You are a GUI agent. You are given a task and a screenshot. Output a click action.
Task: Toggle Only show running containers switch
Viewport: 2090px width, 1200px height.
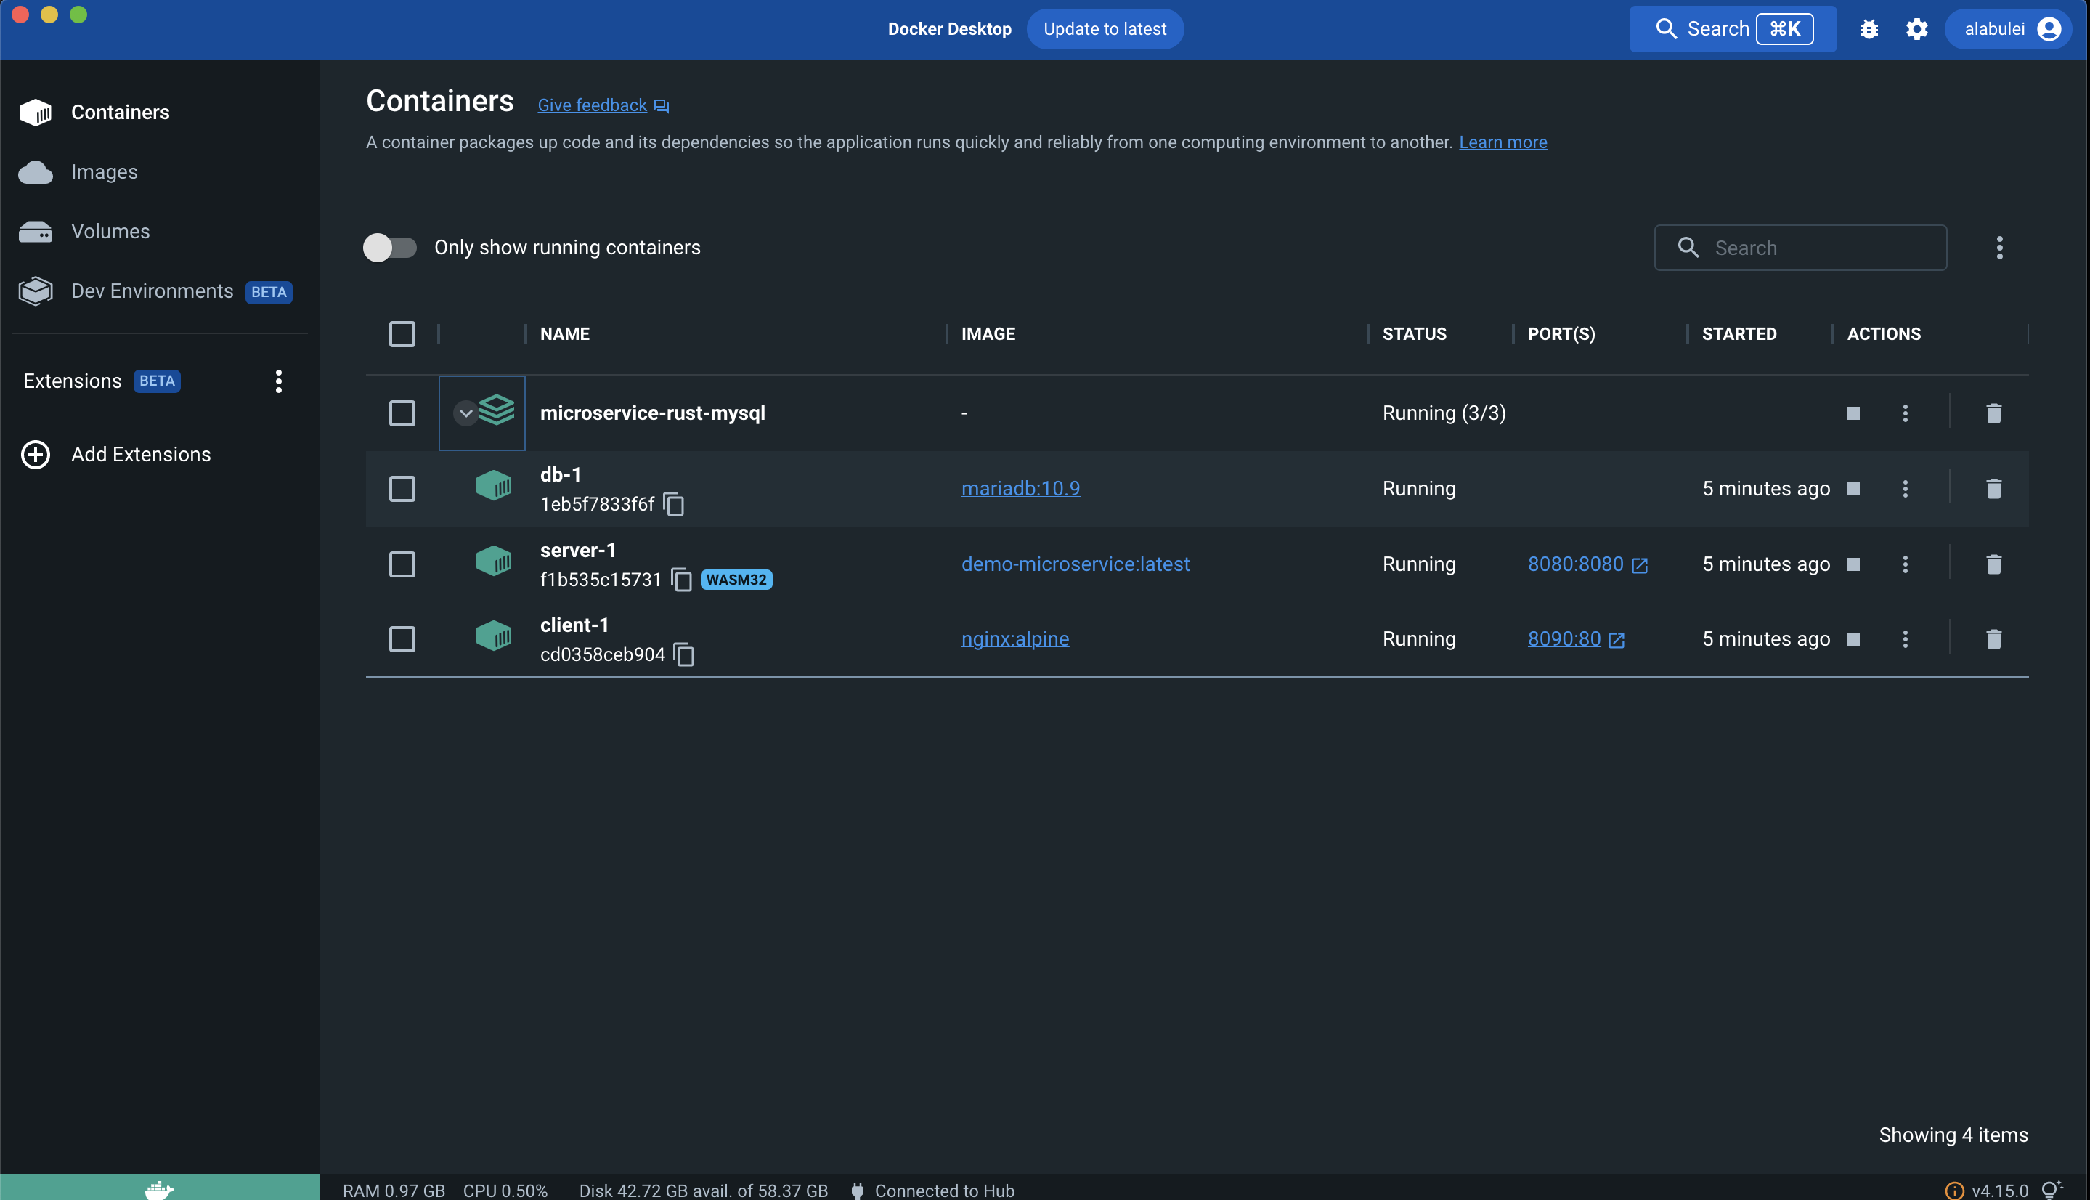pos(390,247)
